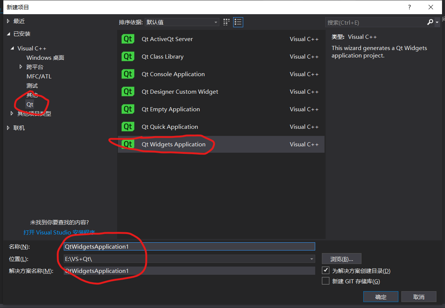Click 确定 to create the project
This screenshot has width=445, height=308.
click(x=380, y=297)
